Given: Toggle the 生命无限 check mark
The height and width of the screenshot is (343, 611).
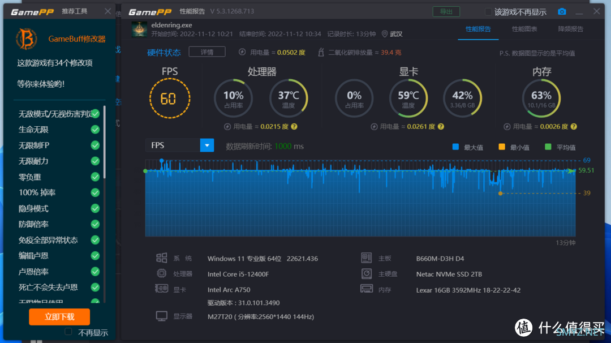Looking at the screenshot, I should point(95,130).
